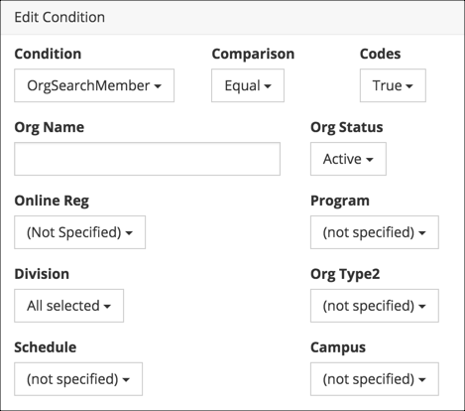Click into the Org Name text field
This screenshot has height=411, width=465.
pos(147,159)
